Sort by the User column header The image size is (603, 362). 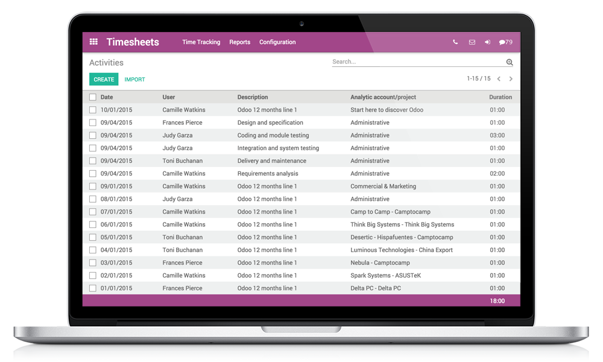(x=168, y=97)
